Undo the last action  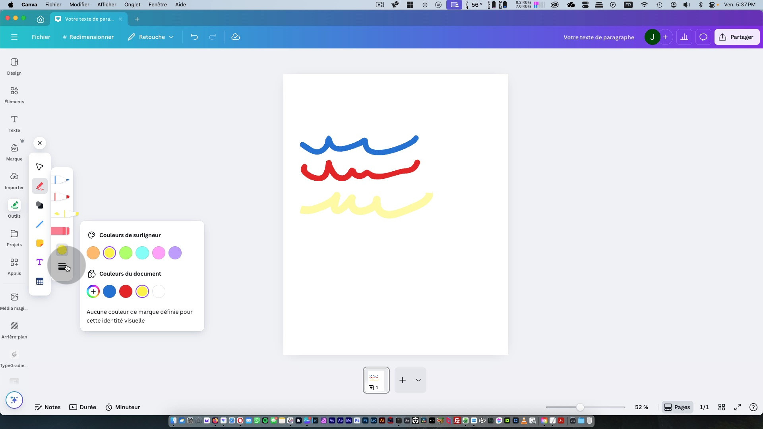coord(194,37)
